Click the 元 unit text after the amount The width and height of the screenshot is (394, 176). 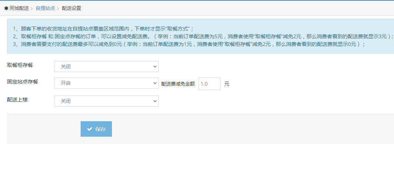pyautogui.click(x=226, y=84)
